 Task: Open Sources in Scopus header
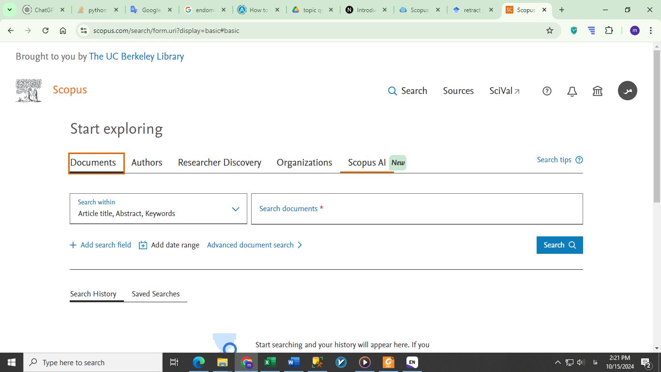click(x=458, y=91)
